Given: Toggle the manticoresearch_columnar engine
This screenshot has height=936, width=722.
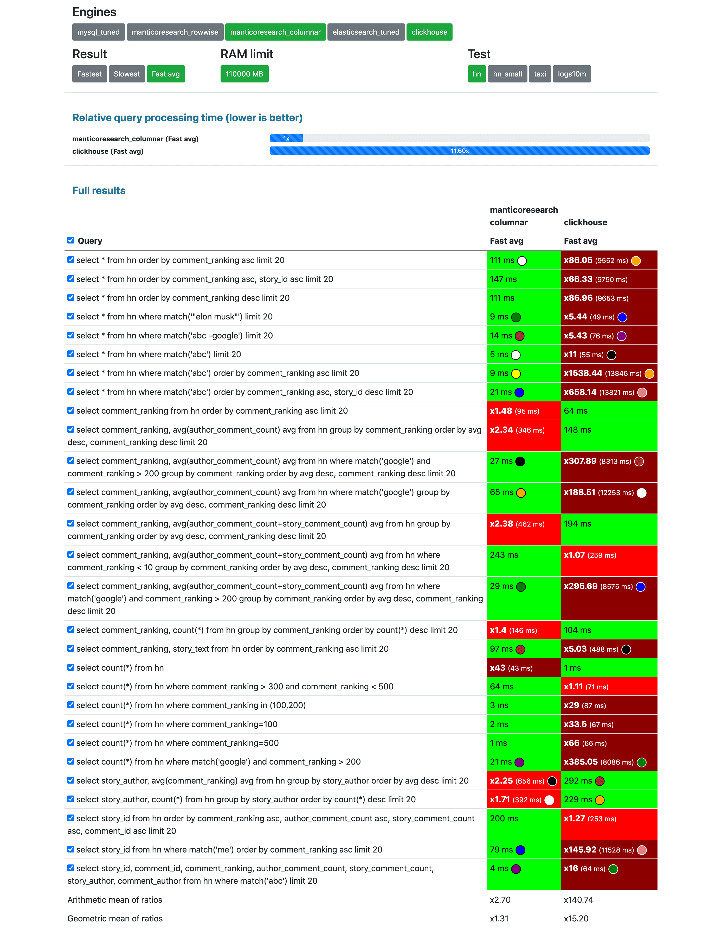Looking at the screenshot, I should point(275,32).
